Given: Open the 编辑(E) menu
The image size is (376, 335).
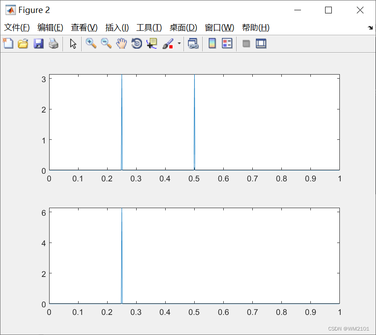Looking at the screenshot, I should point(50,28).
